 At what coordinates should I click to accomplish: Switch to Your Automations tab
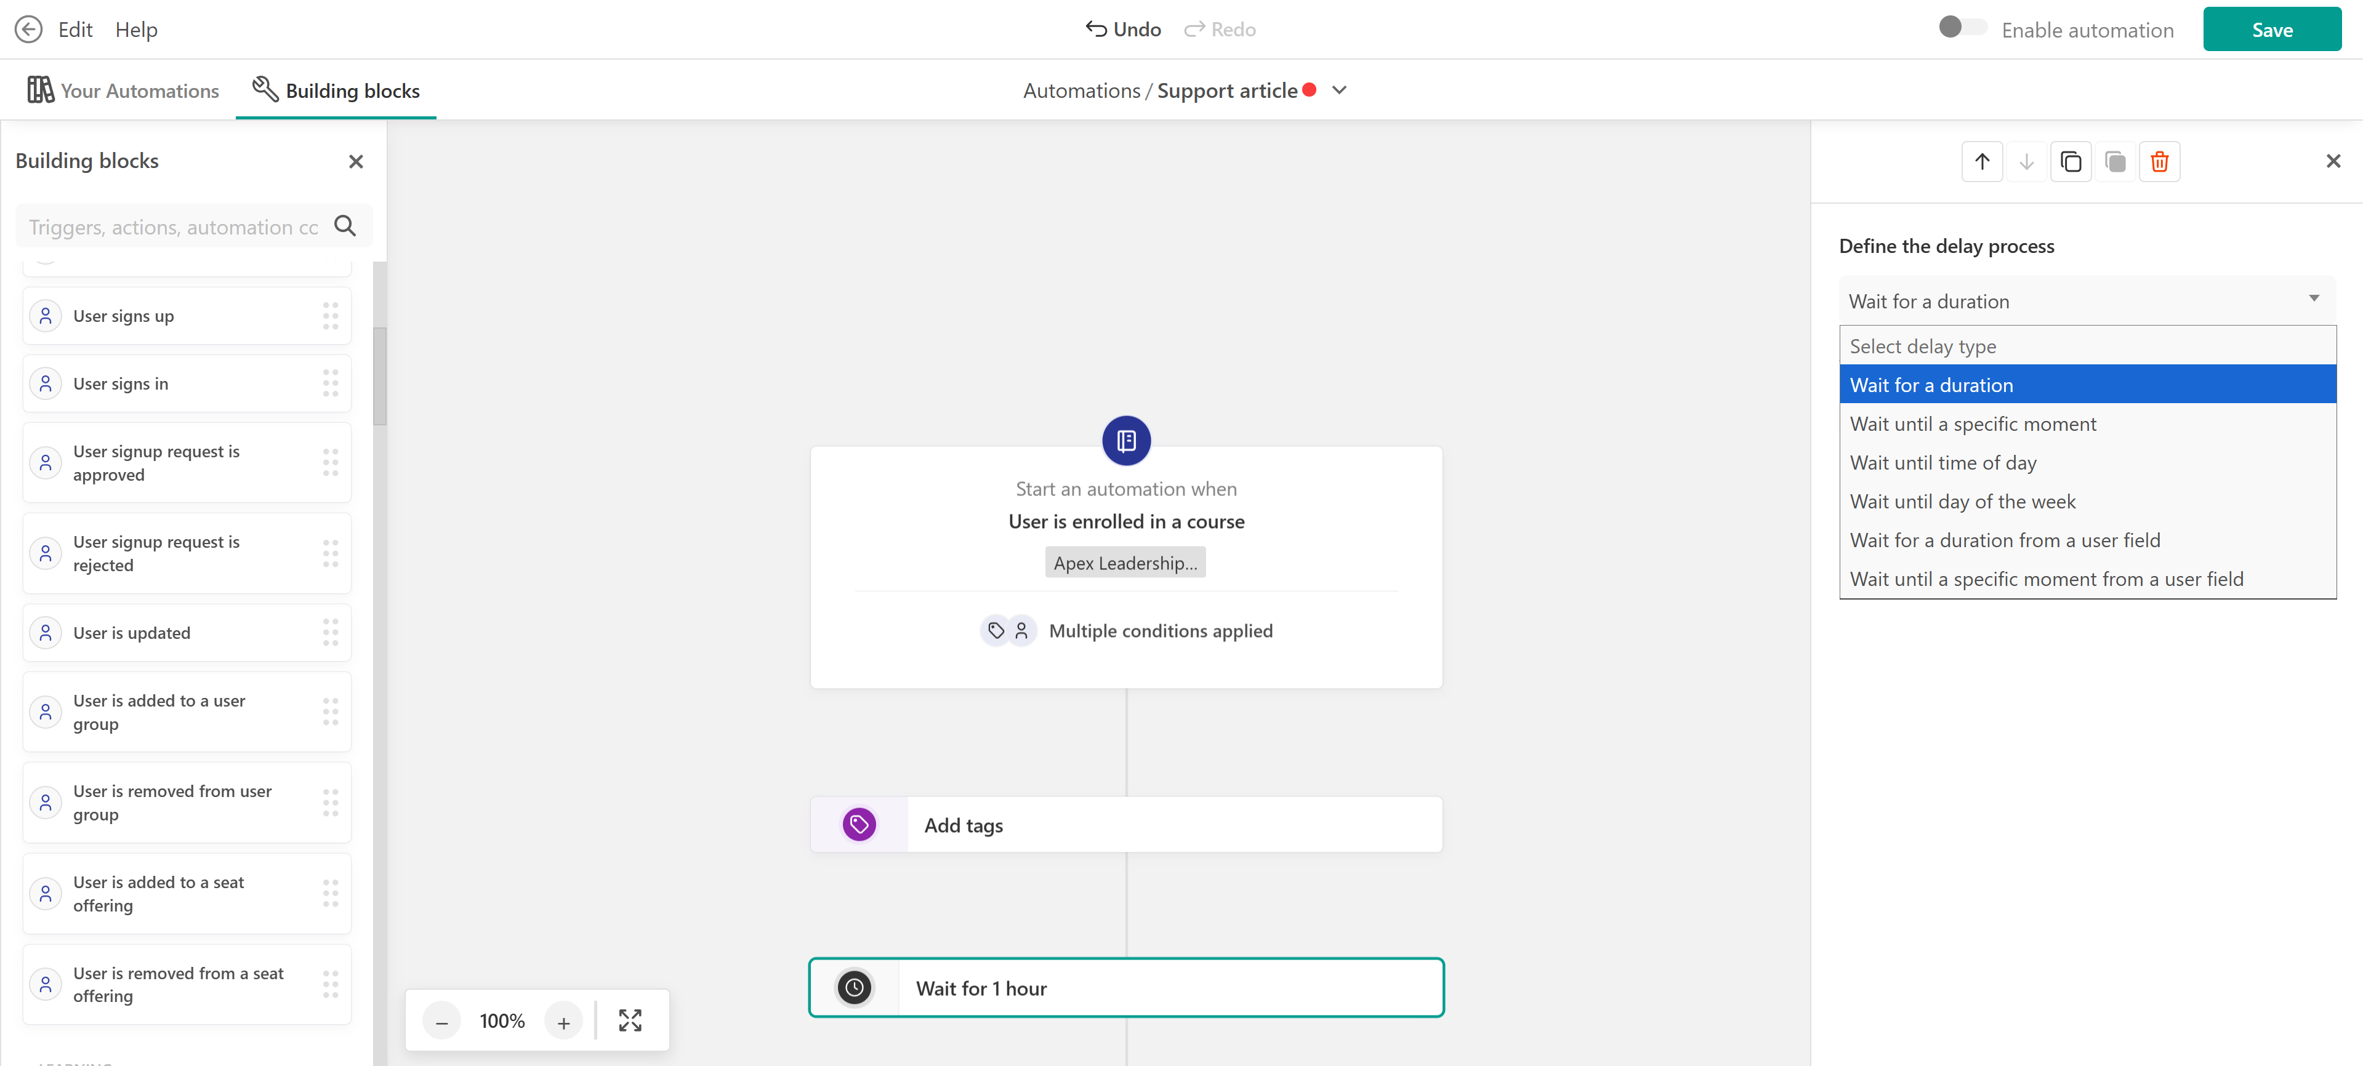123,90
